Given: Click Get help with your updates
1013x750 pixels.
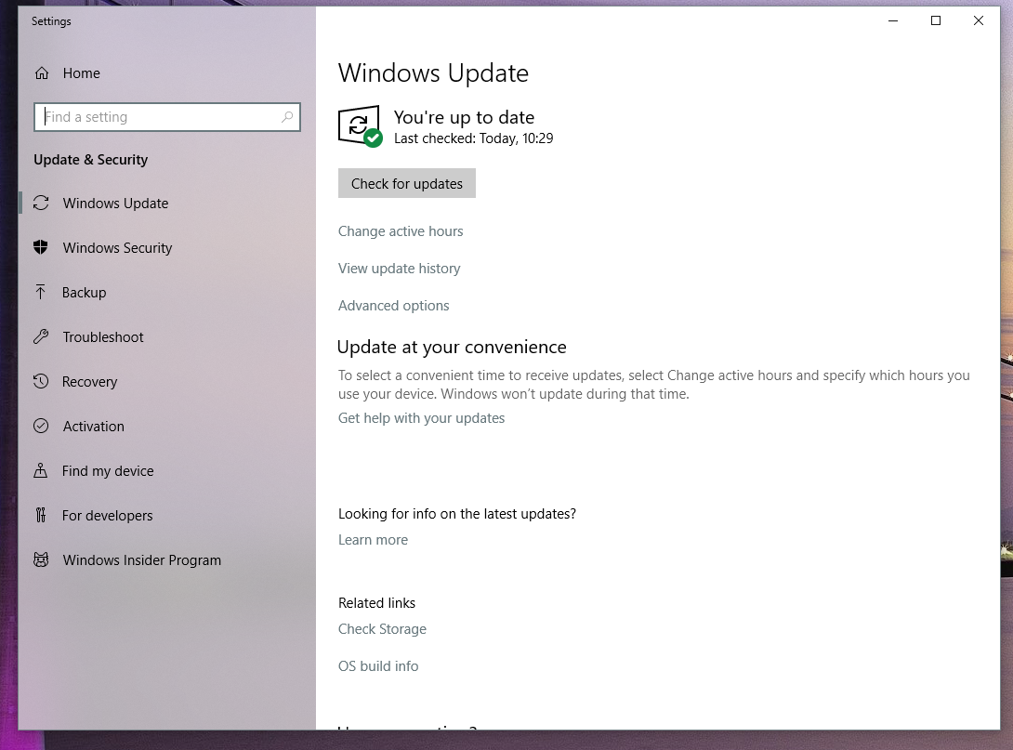Looking at the screenshot, I should (421, 418).
